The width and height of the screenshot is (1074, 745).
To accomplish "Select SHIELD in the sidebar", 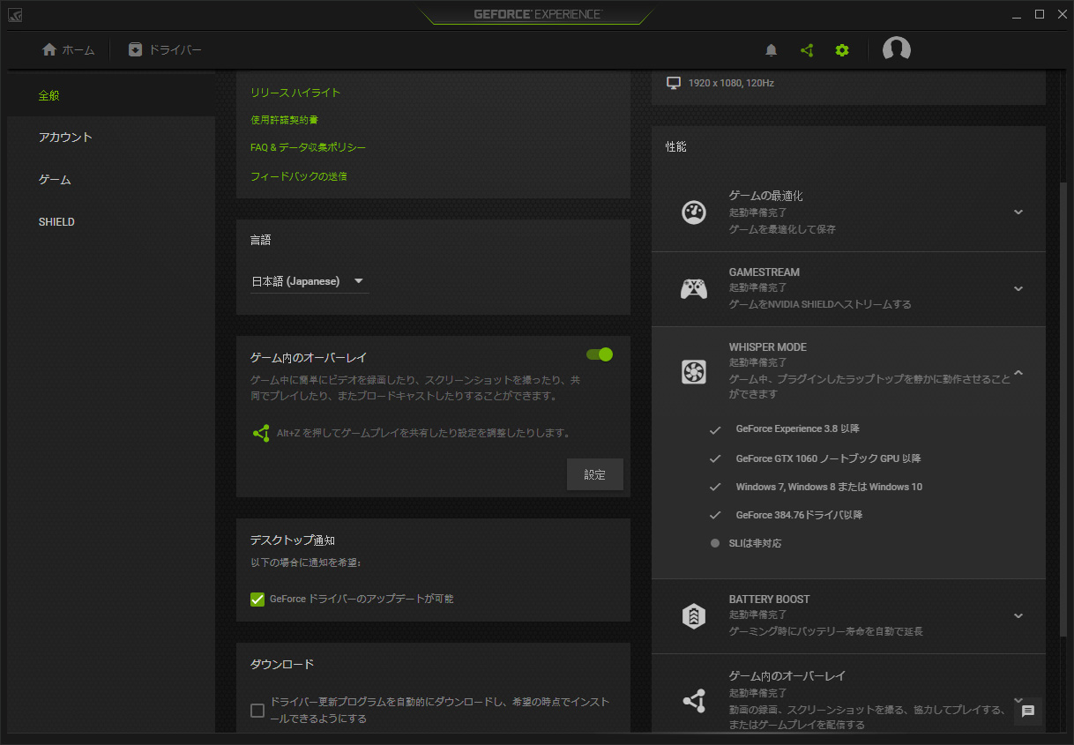I will click(x=111, y=222).
